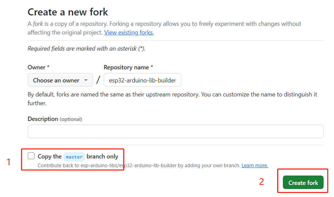Click the green Create fork button
Image resolution: width=334 pixels, height=197 pixels.
click(x=303, y=183)
